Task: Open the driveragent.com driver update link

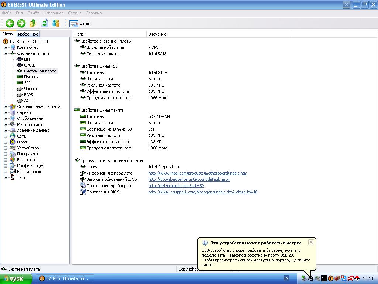Action: (176, 186)
